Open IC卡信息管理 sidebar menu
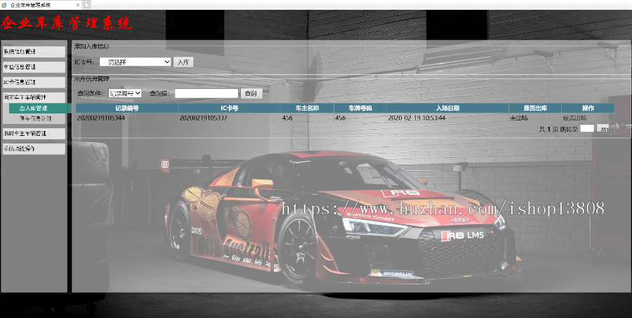632x318 pixels. click(x=34, y=82)
